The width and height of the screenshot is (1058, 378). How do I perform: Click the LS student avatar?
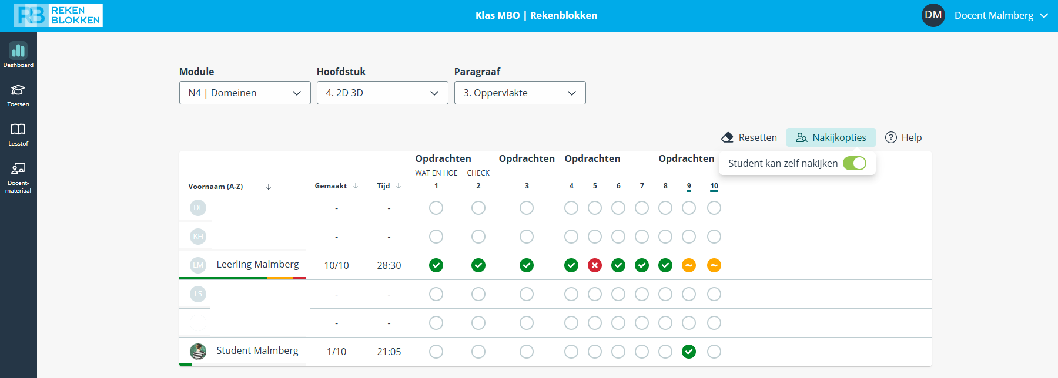click(x=198, y=294)
